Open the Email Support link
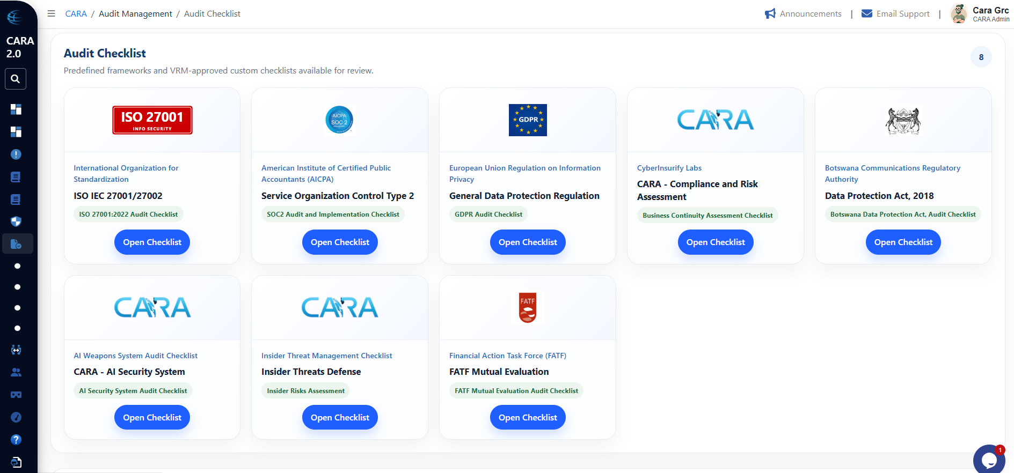Screen dimensions: 1014x473 click(903, 13)
